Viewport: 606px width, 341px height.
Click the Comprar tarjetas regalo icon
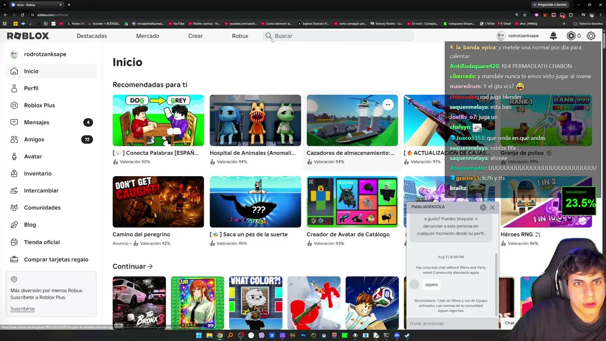click(14, 259)
